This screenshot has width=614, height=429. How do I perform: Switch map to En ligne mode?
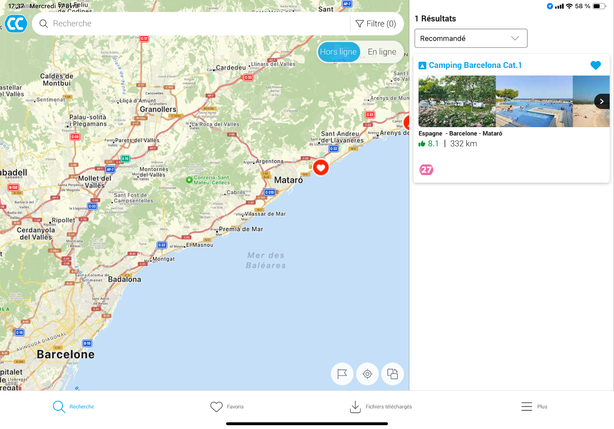[x=382, y=52]
